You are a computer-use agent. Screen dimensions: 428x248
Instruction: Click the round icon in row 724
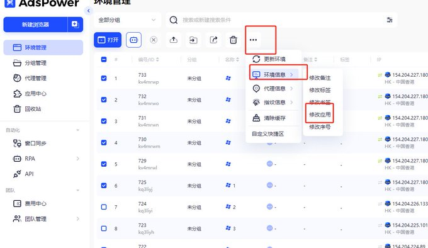269,206
